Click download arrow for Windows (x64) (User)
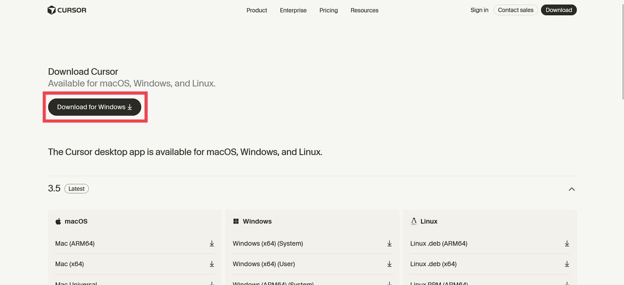The image size is (624, 285). (x=389, y=264)
